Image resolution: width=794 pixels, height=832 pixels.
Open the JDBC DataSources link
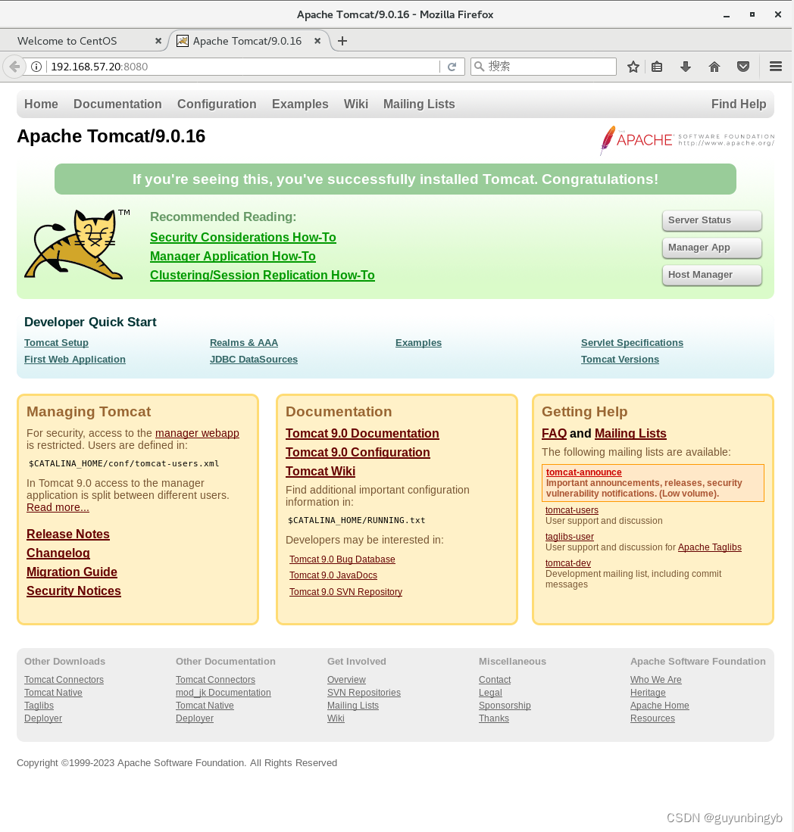(x=253, y=360)
